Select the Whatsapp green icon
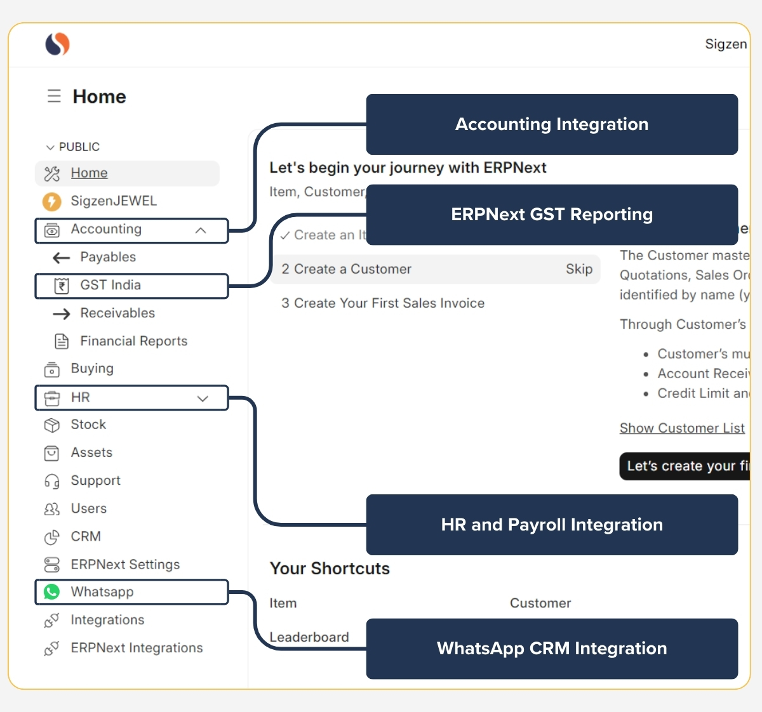 [53, 591]
